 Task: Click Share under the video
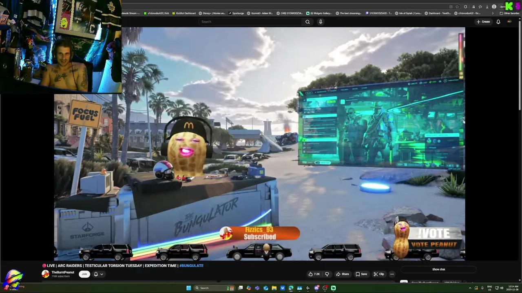[343, 274]
